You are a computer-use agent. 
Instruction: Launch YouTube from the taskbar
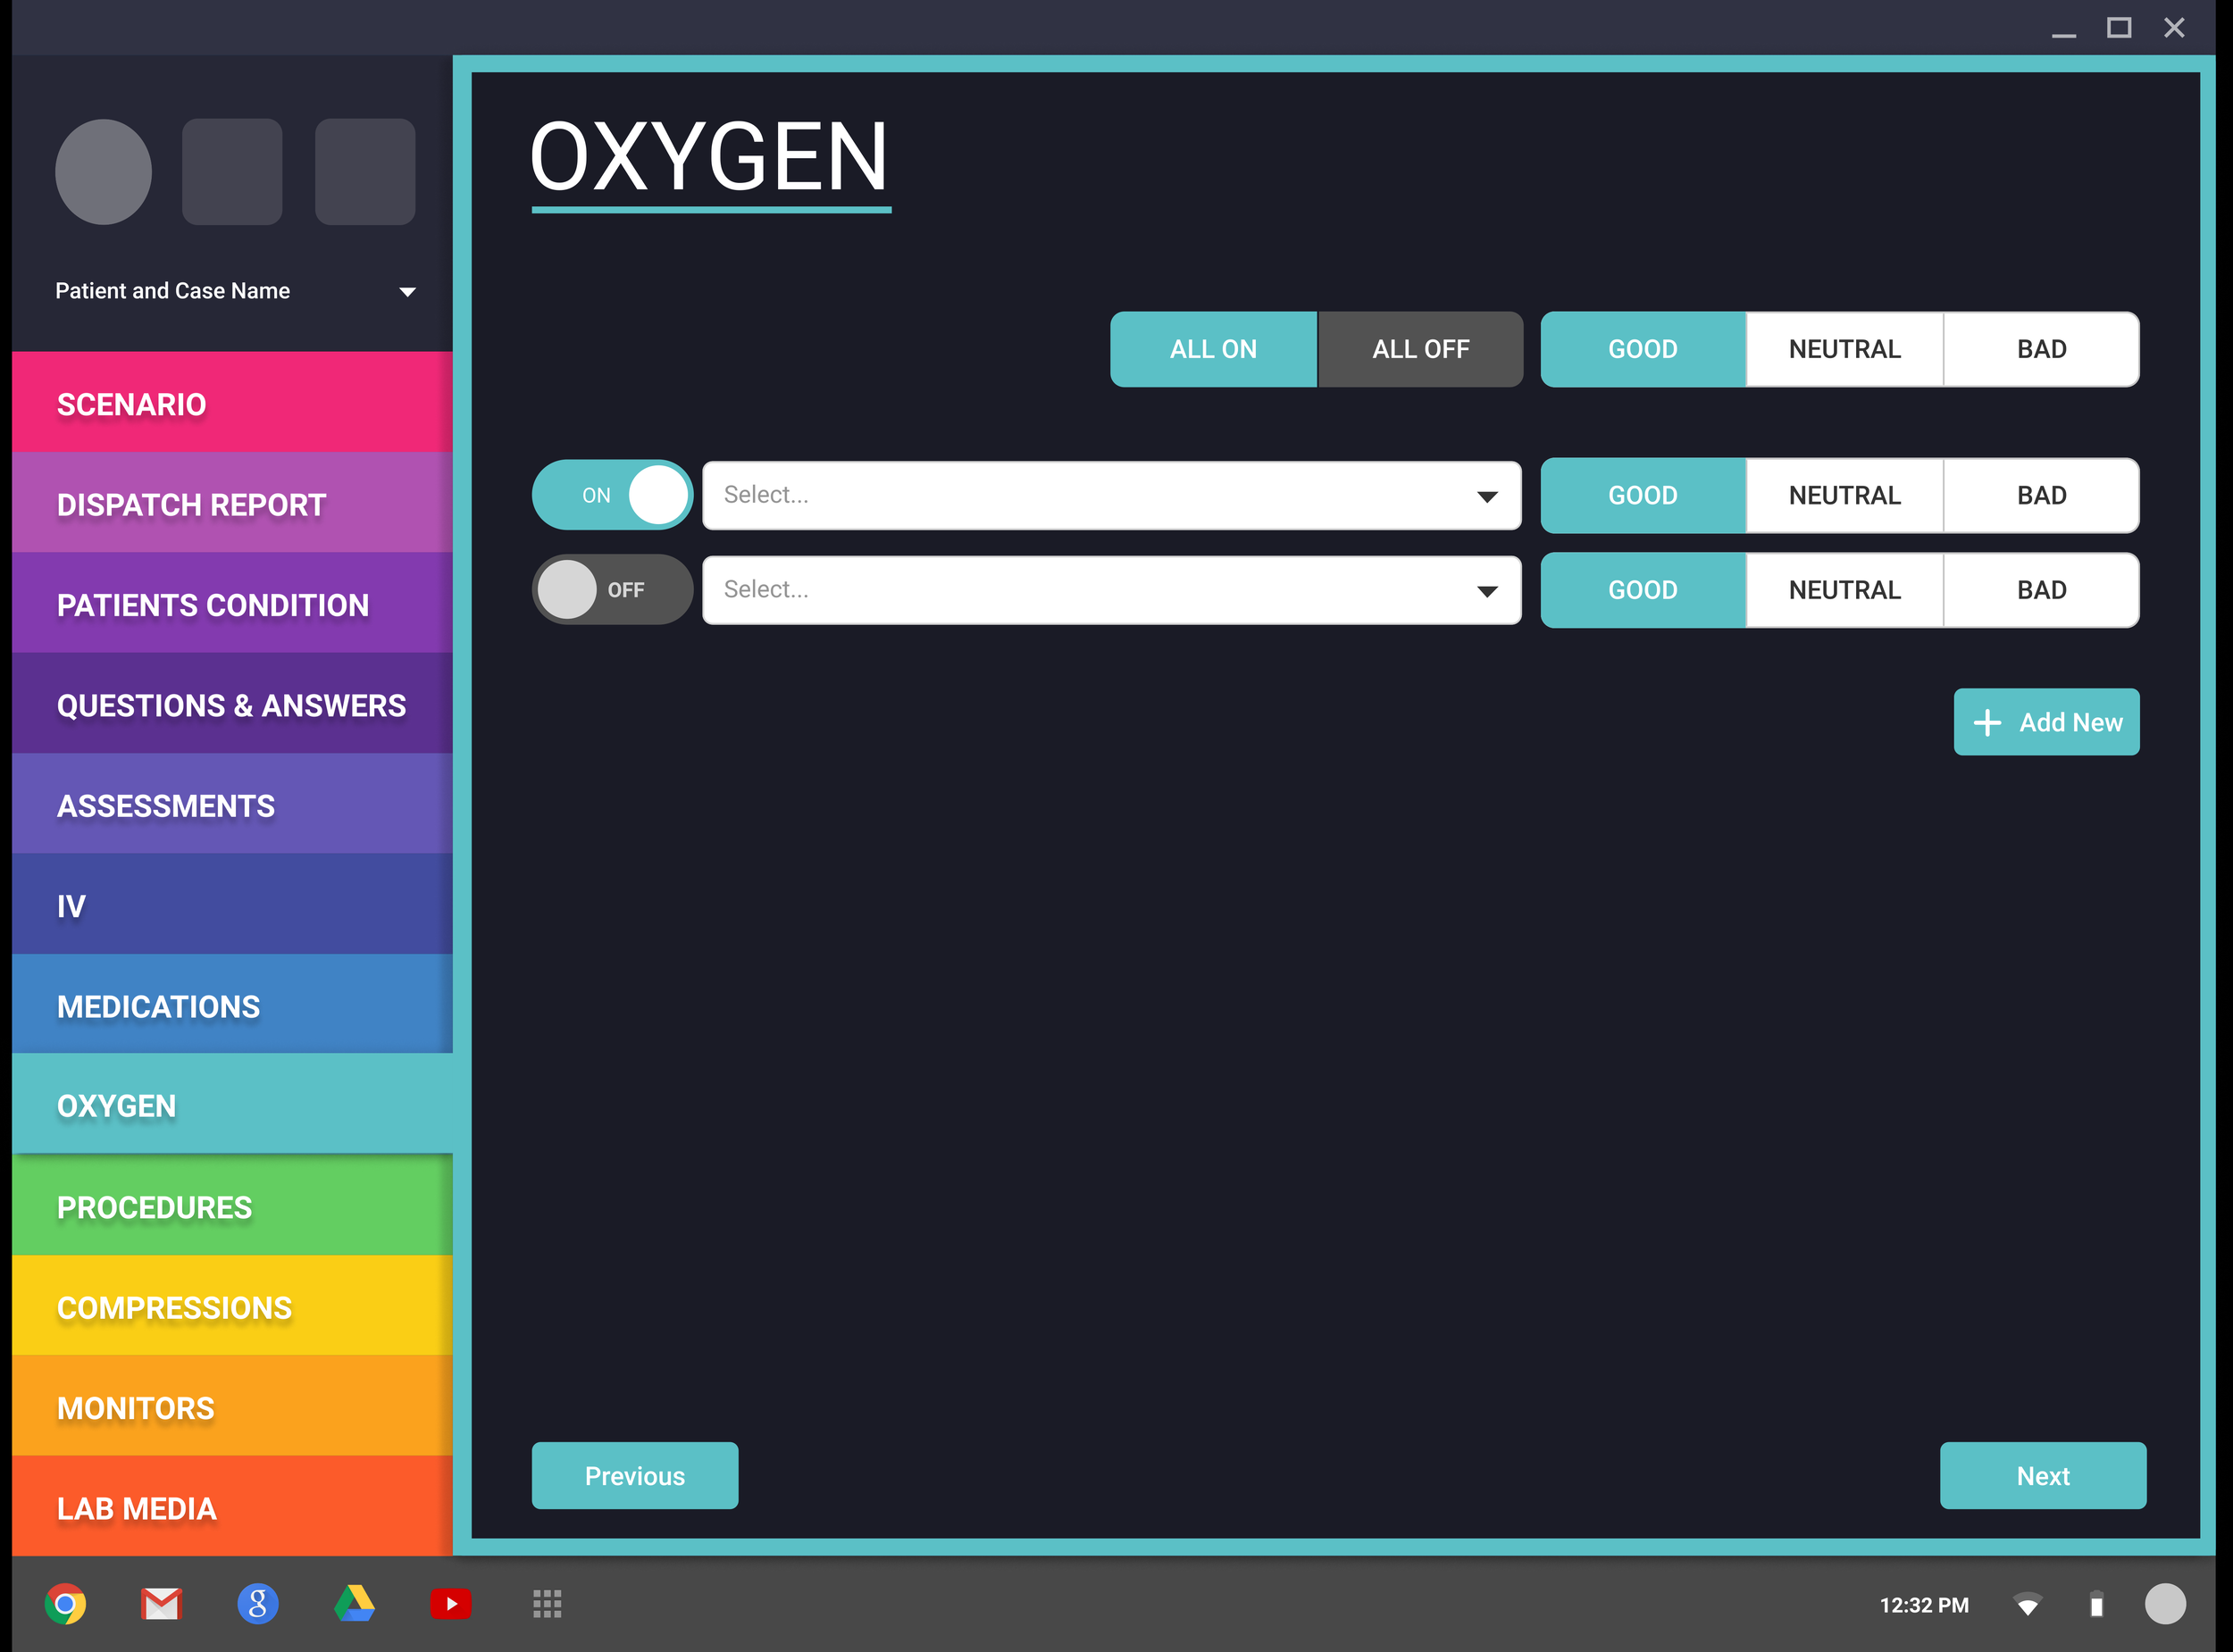tap(451, 1604)
